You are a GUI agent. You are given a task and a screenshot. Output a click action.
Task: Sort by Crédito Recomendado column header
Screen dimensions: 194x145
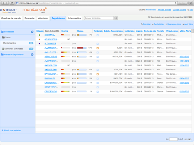click(x=114, y=31)
